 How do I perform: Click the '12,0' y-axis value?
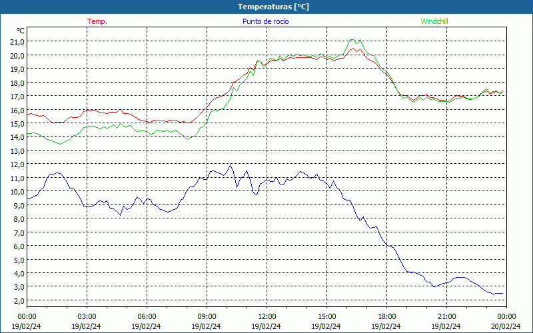click(x=17, y=165)
